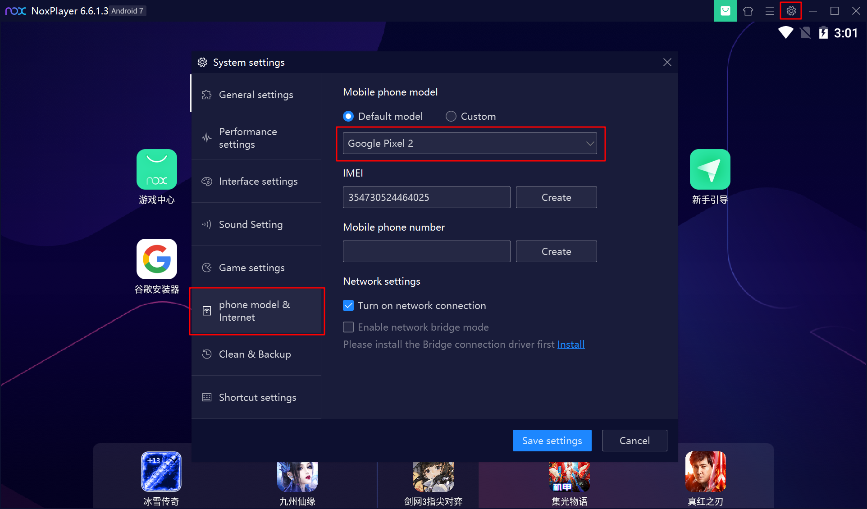This screenshot has width=867, height=509.
Task: Click the Mobile phone number input field
Action: pyautogui.click(x=427, y=251)
